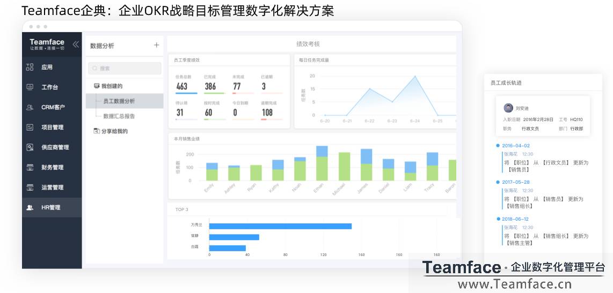Screen dimensions: 613x293
Task: Click total tasks value 463
Action: pyautogui.click(x=182, y=86)
